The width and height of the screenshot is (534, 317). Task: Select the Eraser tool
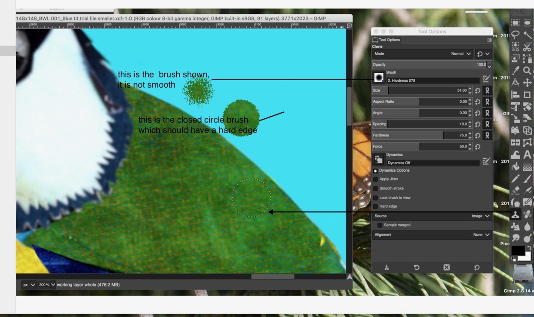coord(515,190)
